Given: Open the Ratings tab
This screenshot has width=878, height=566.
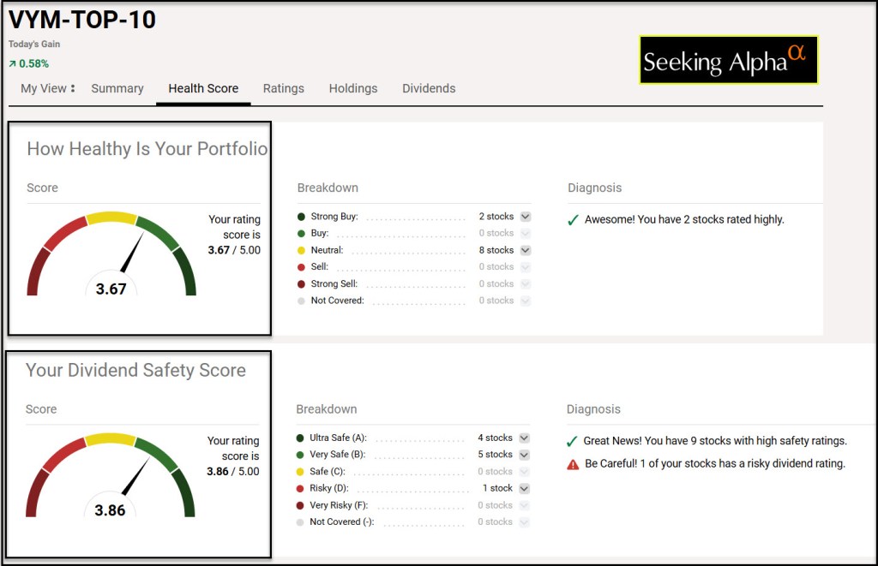Looking at the screenshot, I should click(x=284, y=88).
